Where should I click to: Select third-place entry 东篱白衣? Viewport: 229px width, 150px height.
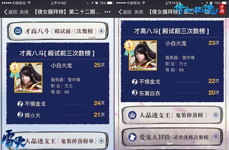pyautogui.click(x=175, y=93)
